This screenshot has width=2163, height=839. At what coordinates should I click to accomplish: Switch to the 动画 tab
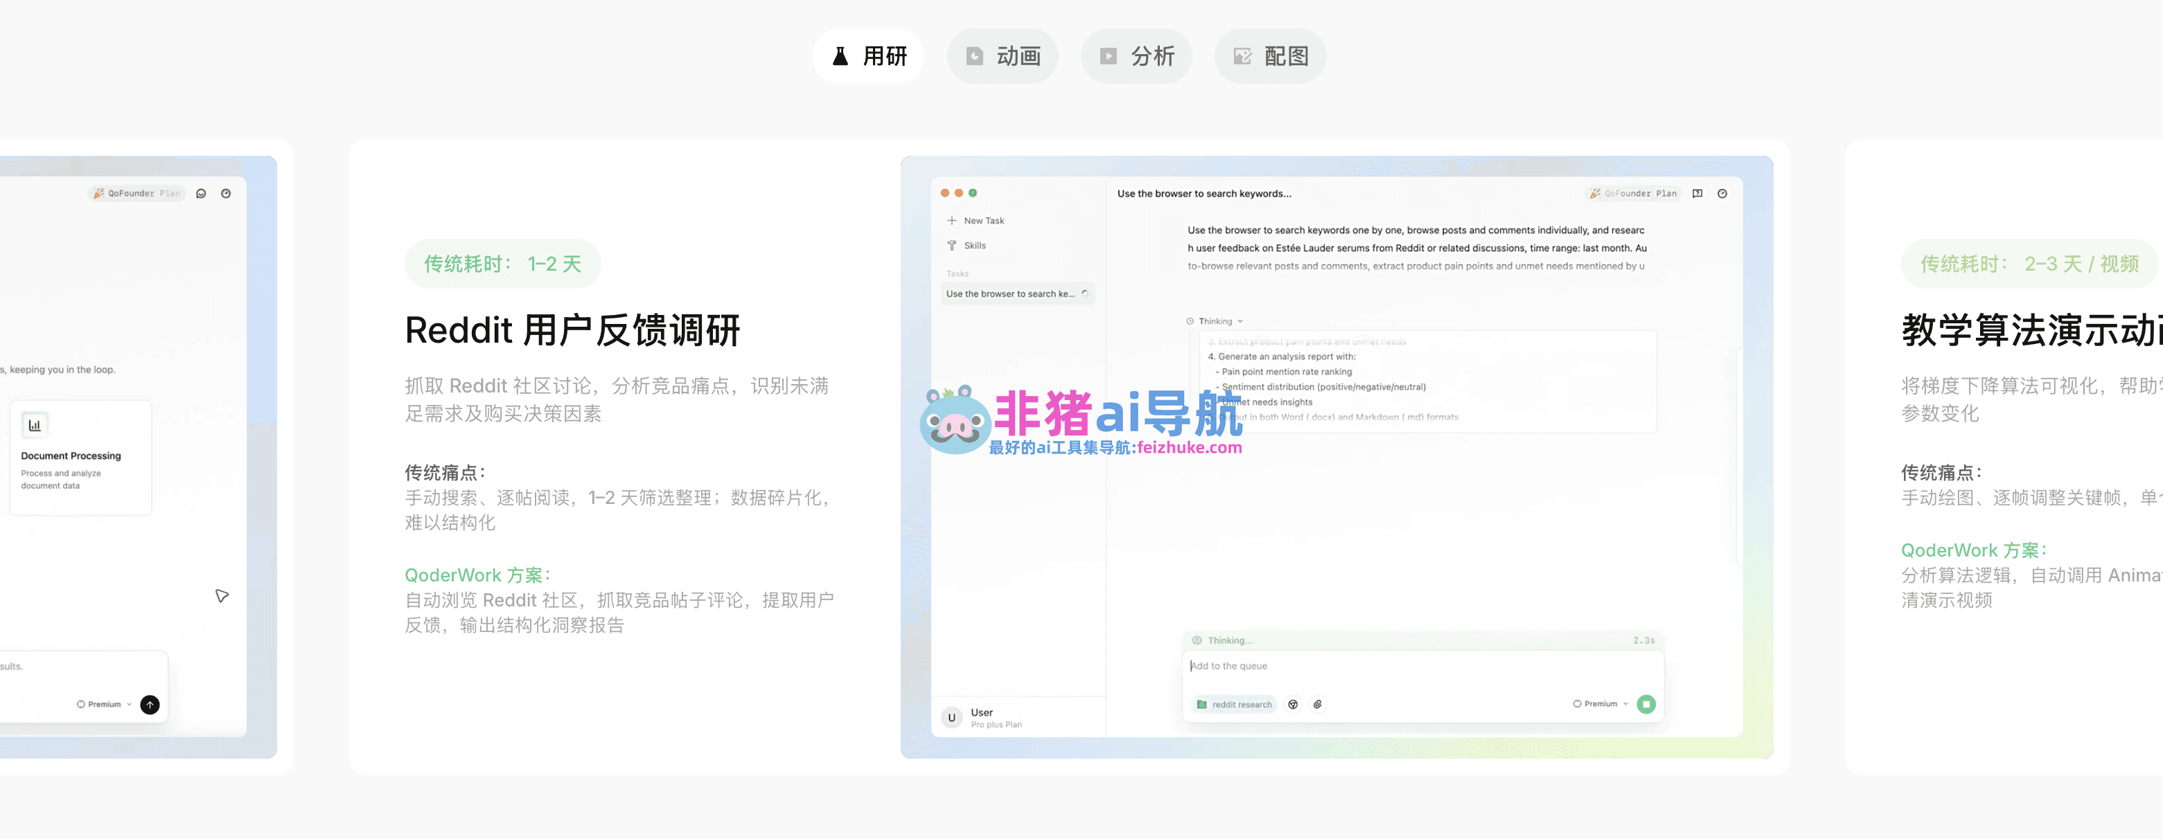pos(1003,56)
